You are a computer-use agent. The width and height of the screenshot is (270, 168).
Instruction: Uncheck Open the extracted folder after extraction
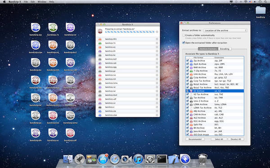click(184, 43)
